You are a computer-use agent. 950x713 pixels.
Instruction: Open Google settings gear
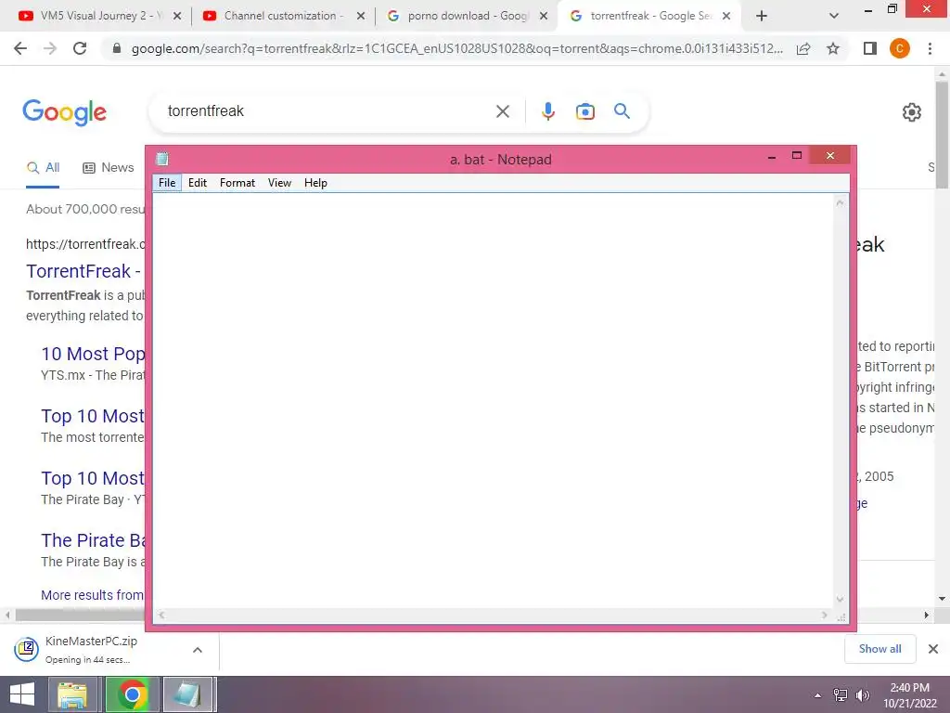(911, 112)
